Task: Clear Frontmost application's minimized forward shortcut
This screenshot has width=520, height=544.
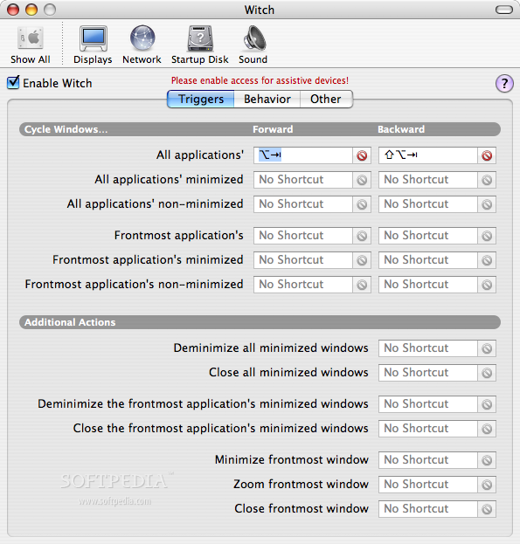Action: pyautogui.click(x=362, y=260)
